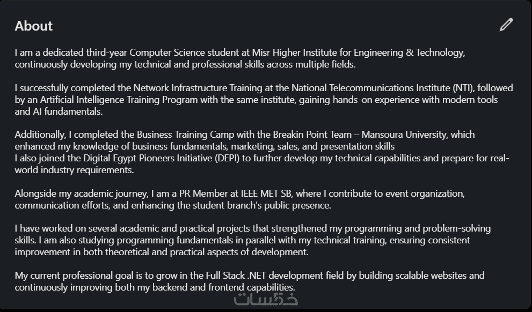Click the pencil edit icon for About
532x312 pixels.
506,25
